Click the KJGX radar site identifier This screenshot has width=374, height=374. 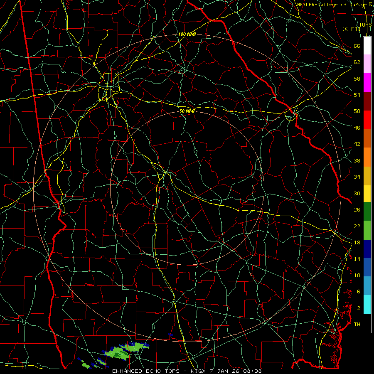(199, 371)
